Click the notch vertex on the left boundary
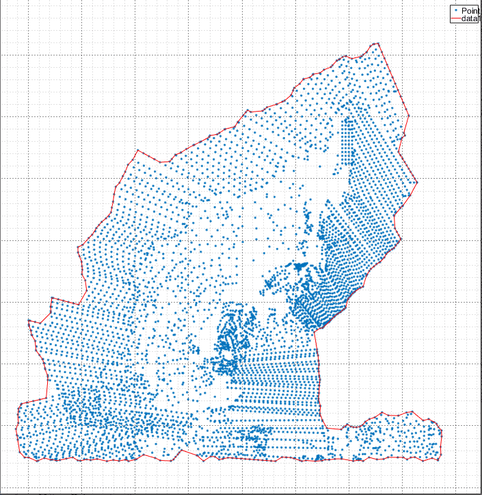The height and width of the screenshot is (495, 482). click(x=52, y=299)
